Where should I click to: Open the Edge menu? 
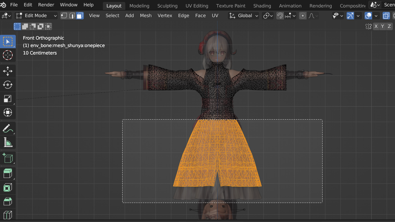(184, 16)
